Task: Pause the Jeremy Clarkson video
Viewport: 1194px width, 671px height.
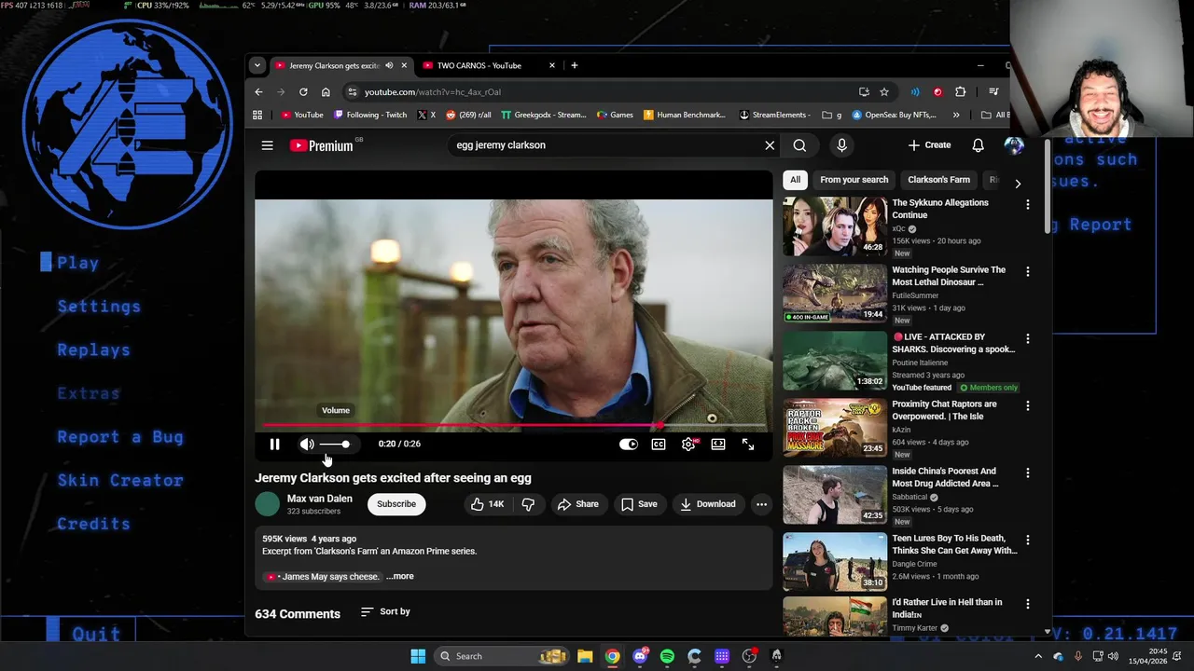Action: (x=274, y=445)
